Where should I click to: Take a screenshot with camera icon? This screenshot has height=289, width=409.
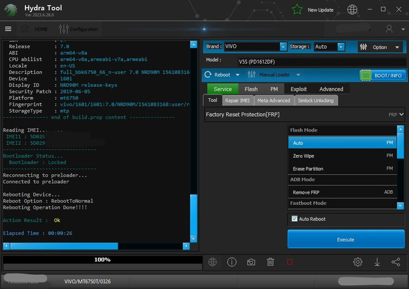point(251,262)
